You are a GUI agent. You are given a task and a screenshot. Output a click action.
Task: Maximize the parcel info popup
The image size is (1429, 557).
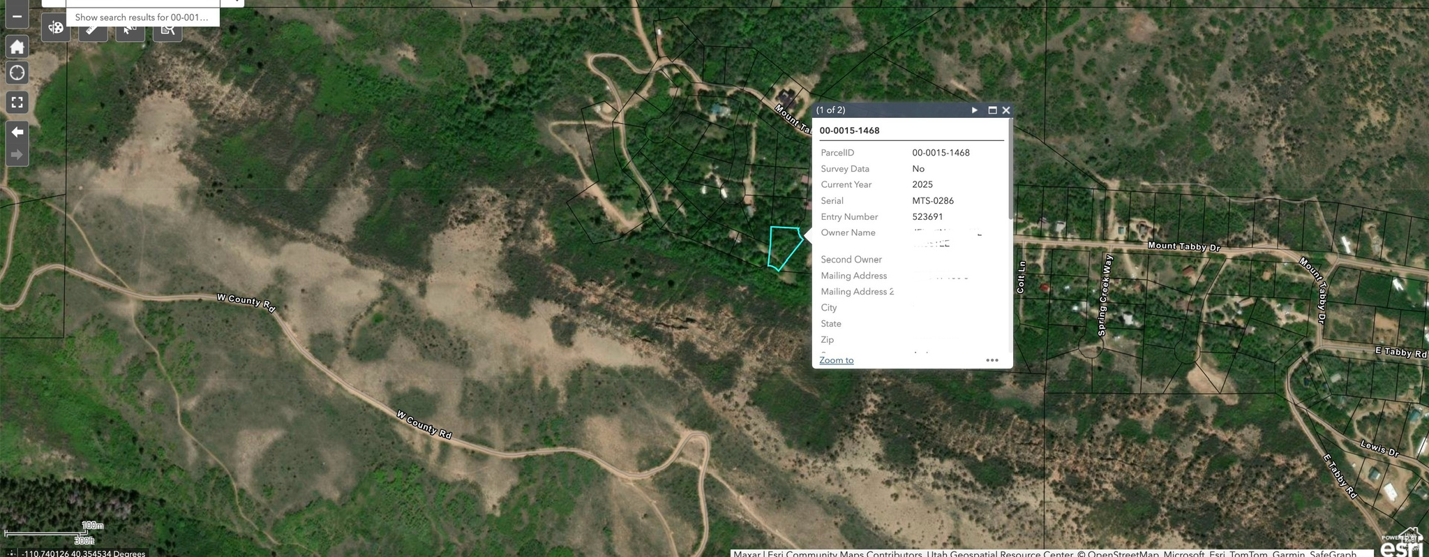(992, 110)
